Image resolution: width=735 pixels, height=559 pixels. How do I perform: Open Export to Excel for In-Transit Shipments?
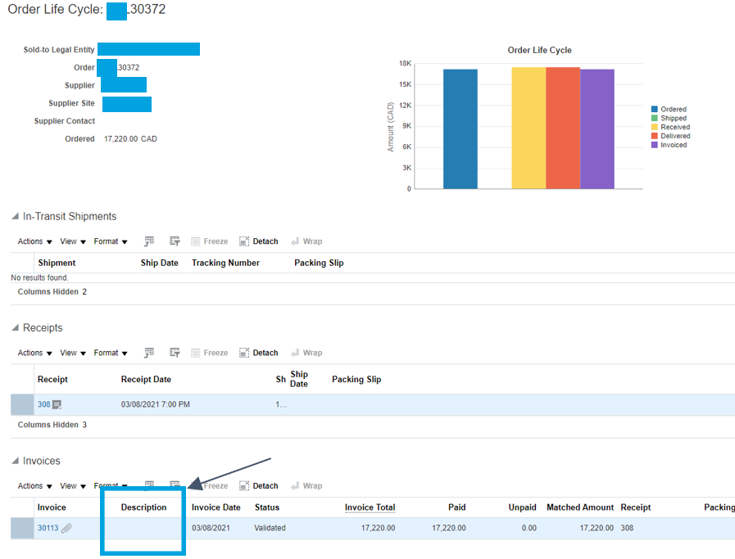pos(149,241)
